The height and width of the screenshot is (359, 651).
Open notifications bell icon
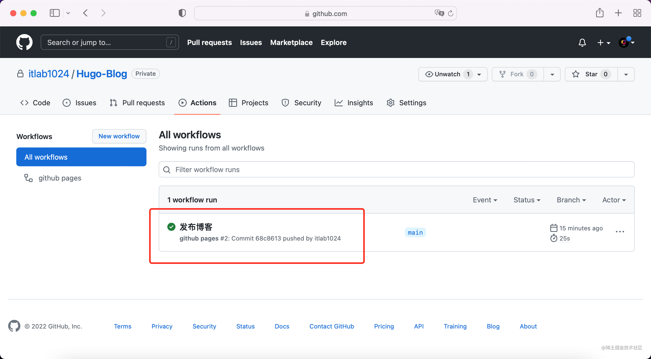pos(582,42)
